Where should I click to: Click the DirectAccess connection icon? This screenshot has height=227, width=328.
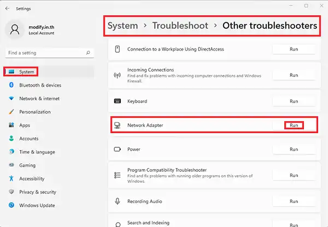pyautogui.click(x=118, y=49)
